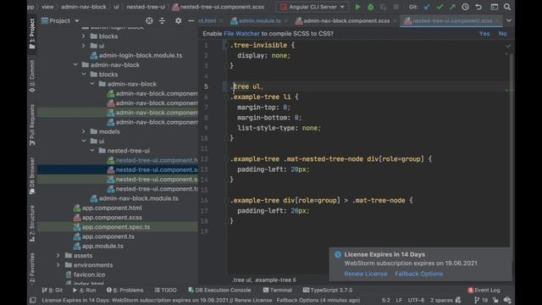Screen dimensions: 542x305
Task: Open the Commit tool window sidebar tab
Action: tap(32, 76)
